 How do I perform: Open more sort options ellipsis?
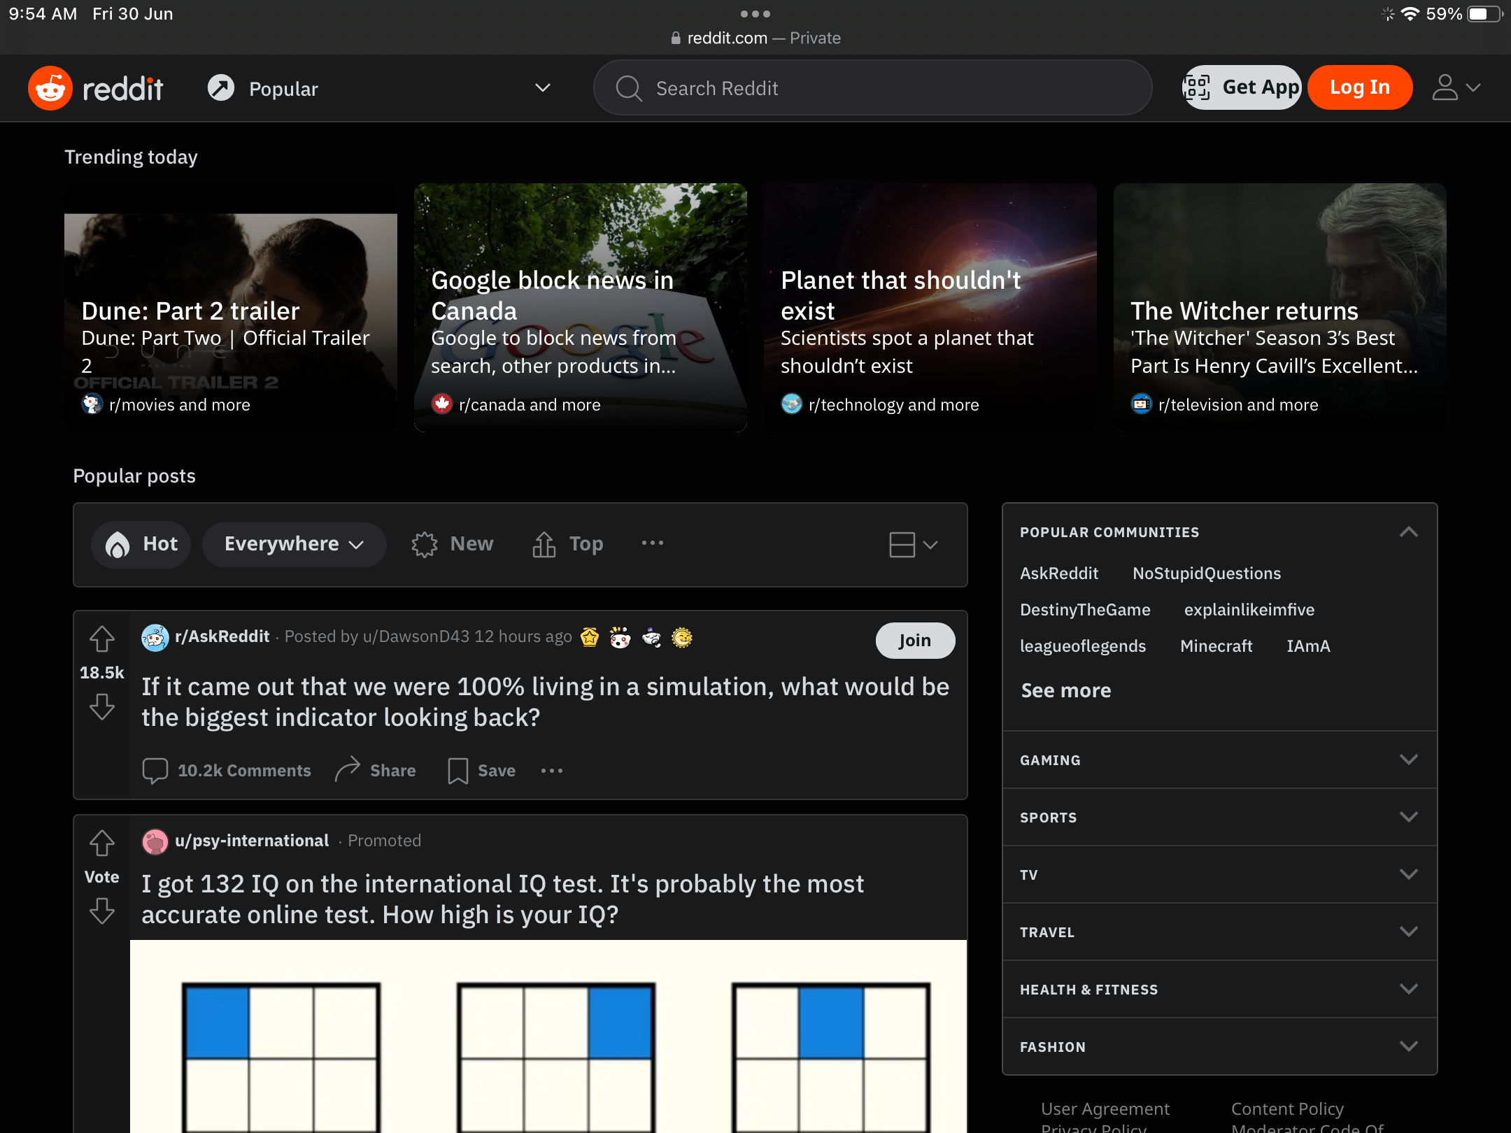point(652,543)
